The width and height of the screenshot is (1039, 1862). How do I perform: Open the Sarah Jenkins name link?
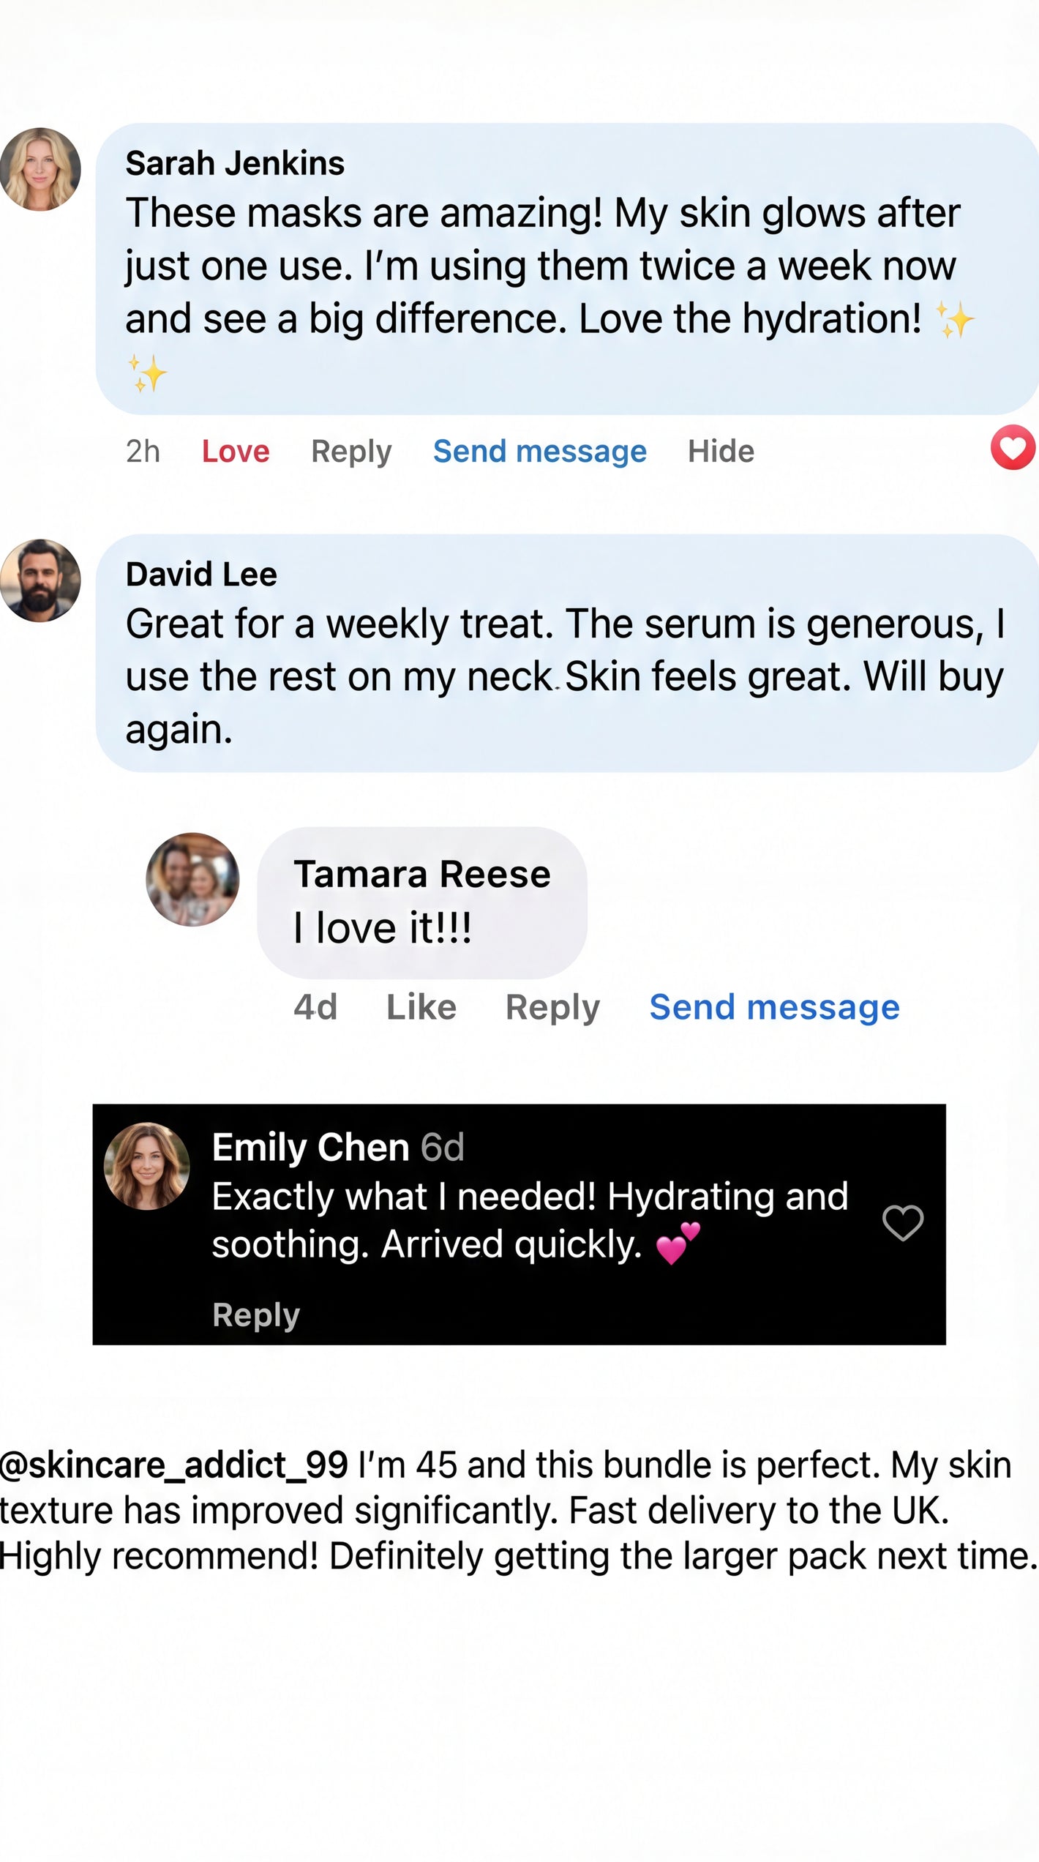[235, 163]
